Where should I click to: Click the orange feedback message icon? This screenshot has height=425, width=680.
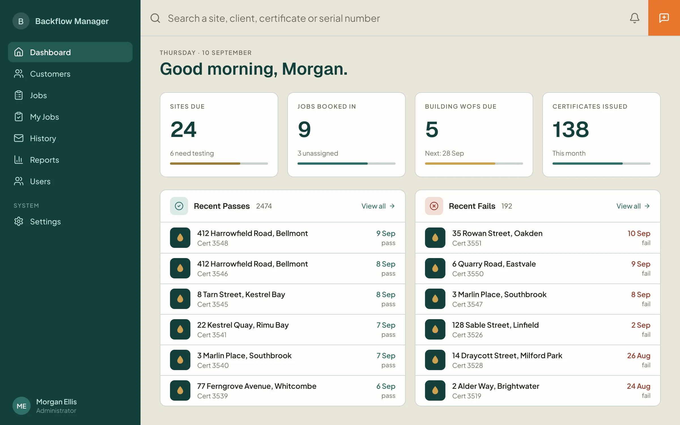click(x=664, y=18)
